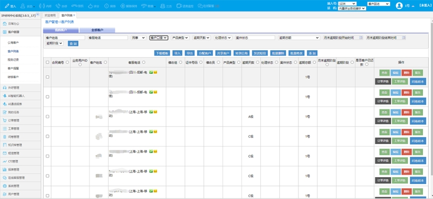This screenshot has width=433, height=199.
Task: Open the 逾期天数 filter dropdown
Action: click(201, 38)
